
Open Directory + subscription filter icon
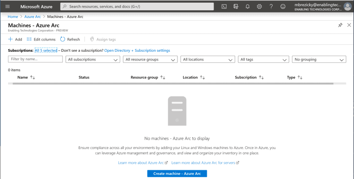point(236,7)
